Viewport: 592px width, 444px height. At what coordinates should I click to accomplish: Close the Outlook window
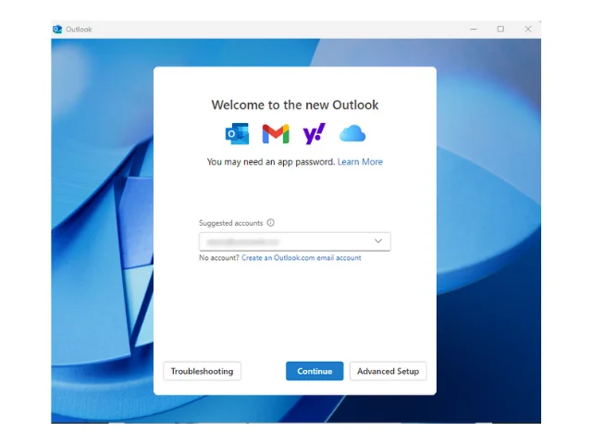[x=528, y=29]
